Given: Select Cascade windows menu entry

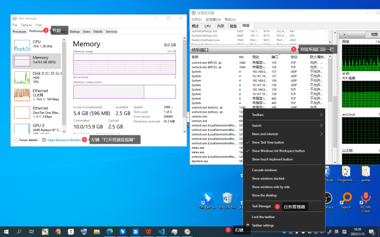Looking at the screenshot, I should tap(264, 170).
